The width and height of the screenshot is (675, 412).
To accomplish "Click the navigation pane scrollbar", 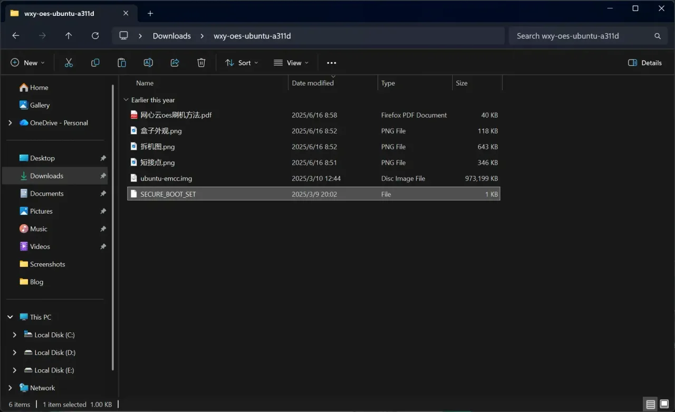I will tap(112, 227).
